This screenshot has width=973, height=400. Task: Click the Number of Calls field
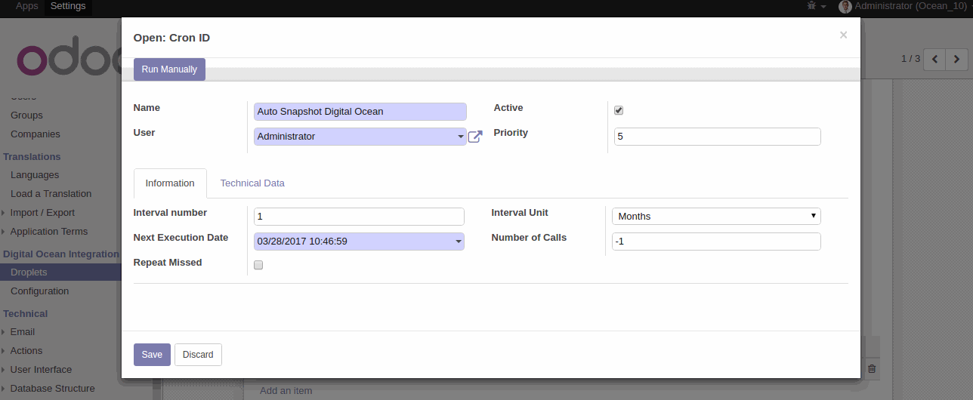tap(716, 242)
